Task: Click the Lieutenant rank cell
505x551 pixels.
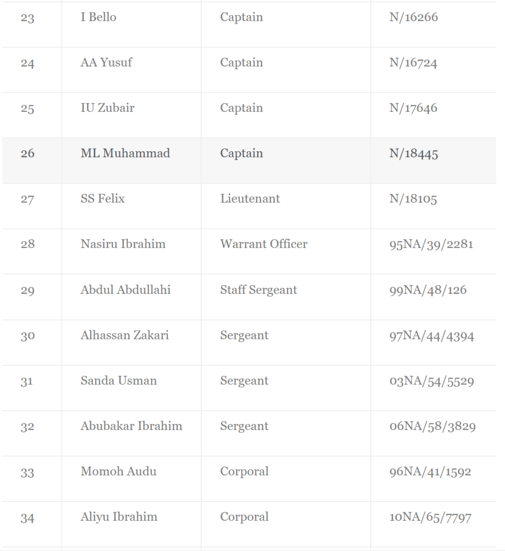Action: click(x=286, y=206)
